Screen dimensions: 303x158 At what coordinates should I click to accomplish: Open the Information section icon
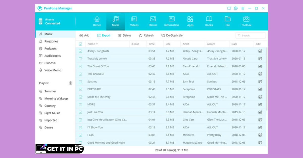click(172, 19)
